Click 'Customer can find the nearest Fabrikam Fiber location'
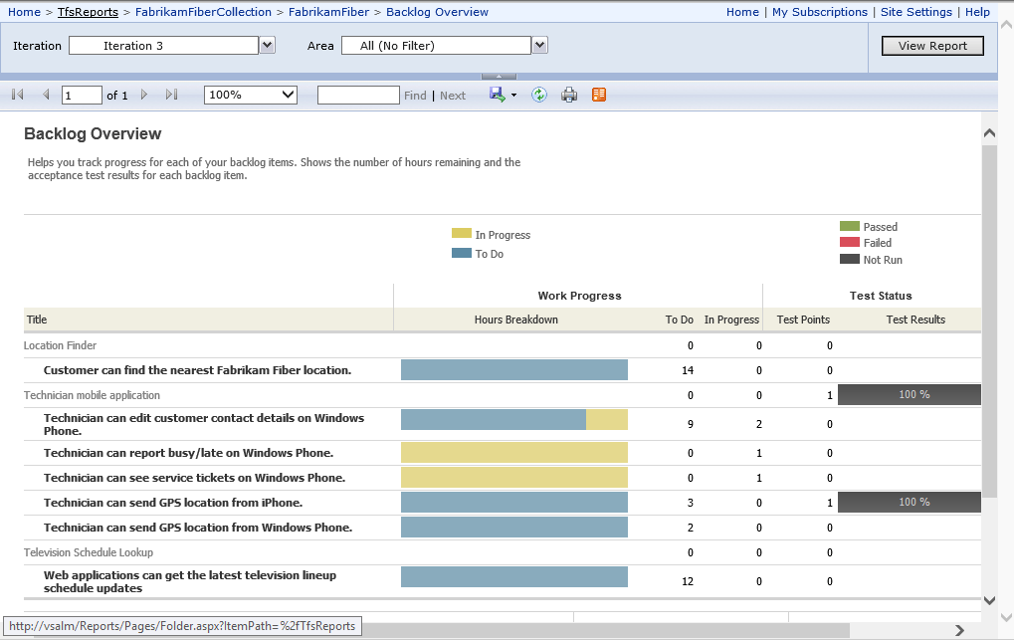This screenshot has width=1014, height=640. tap(197, 370)
